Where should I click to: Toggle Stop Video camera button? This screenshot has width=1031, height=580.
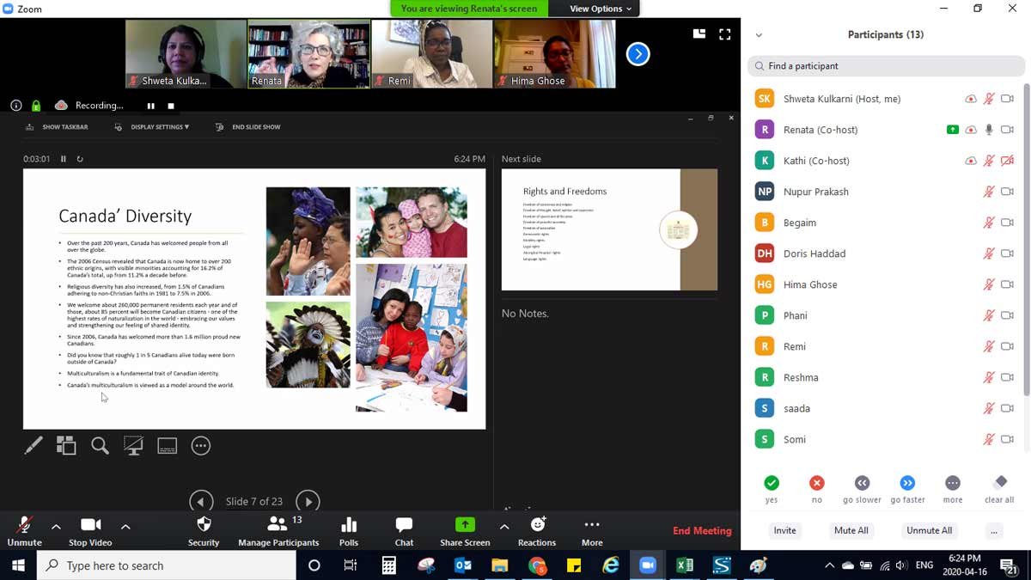tap(90, 530)
